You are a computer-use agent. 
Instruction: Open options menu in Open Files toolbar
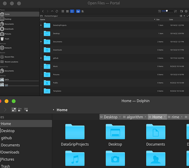click(x=186, y=11)
